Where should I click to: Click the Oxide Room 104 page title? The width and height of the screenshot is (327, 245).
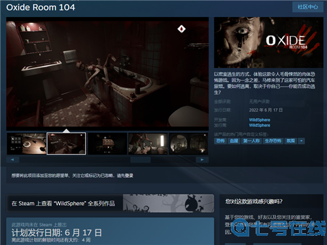(x=41, y=7)
